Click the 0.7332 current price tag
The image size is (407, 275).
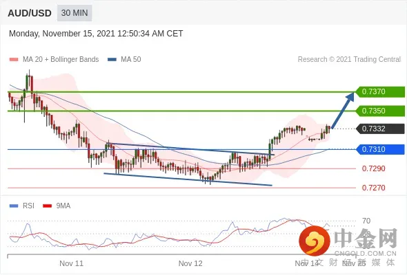pyautogui.click(x=379, y=129)
